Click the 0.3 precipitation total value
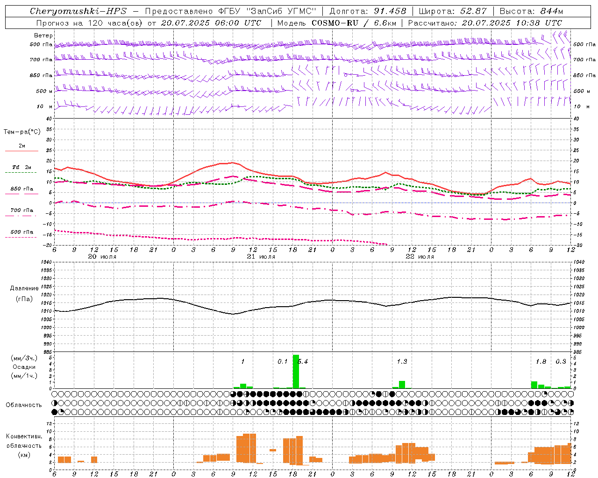Screen dimensions: 598x478 click(561, 361)
